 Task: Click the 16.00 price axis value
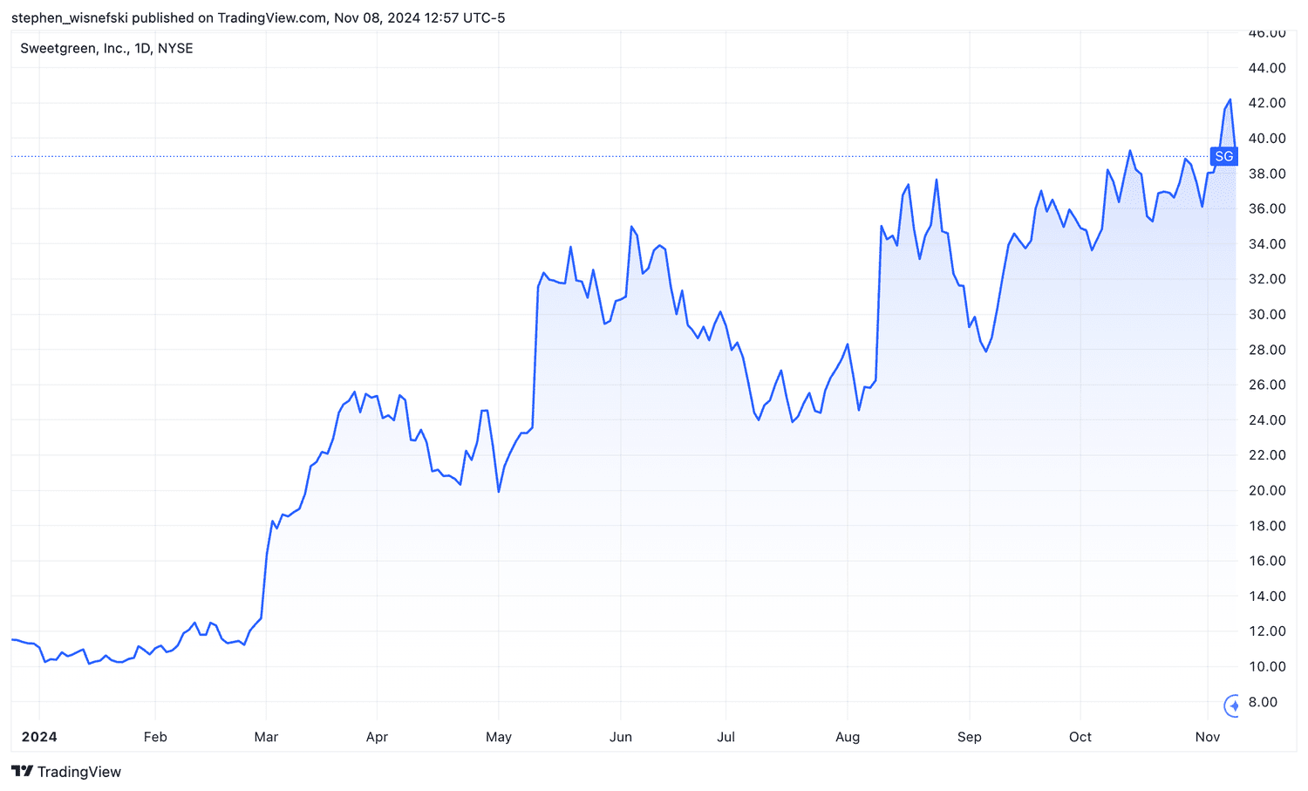pos(1267,561)
